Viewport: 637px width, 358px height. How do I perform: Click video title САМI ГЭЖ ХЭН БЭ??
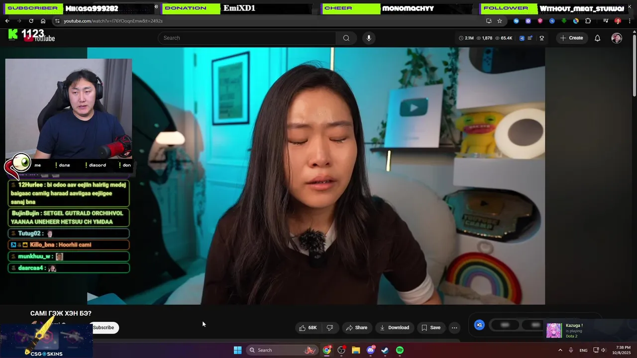pos(61,313)
